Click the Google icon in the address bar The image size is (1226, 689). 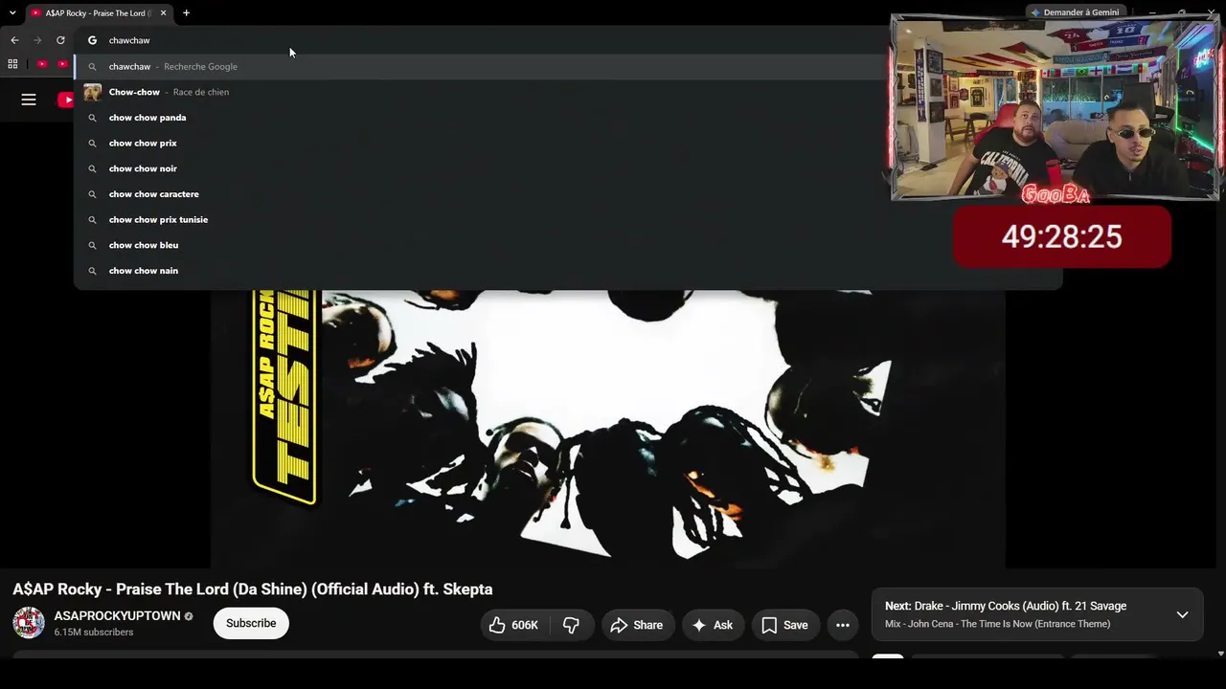click(x=93, y=40)
